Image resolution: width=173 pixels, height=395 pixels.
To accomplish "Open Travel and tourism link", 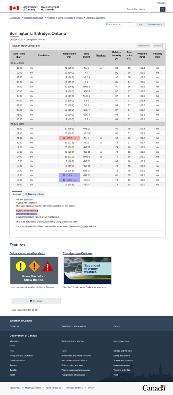I will pyautogui.click(x=18, y=361).
